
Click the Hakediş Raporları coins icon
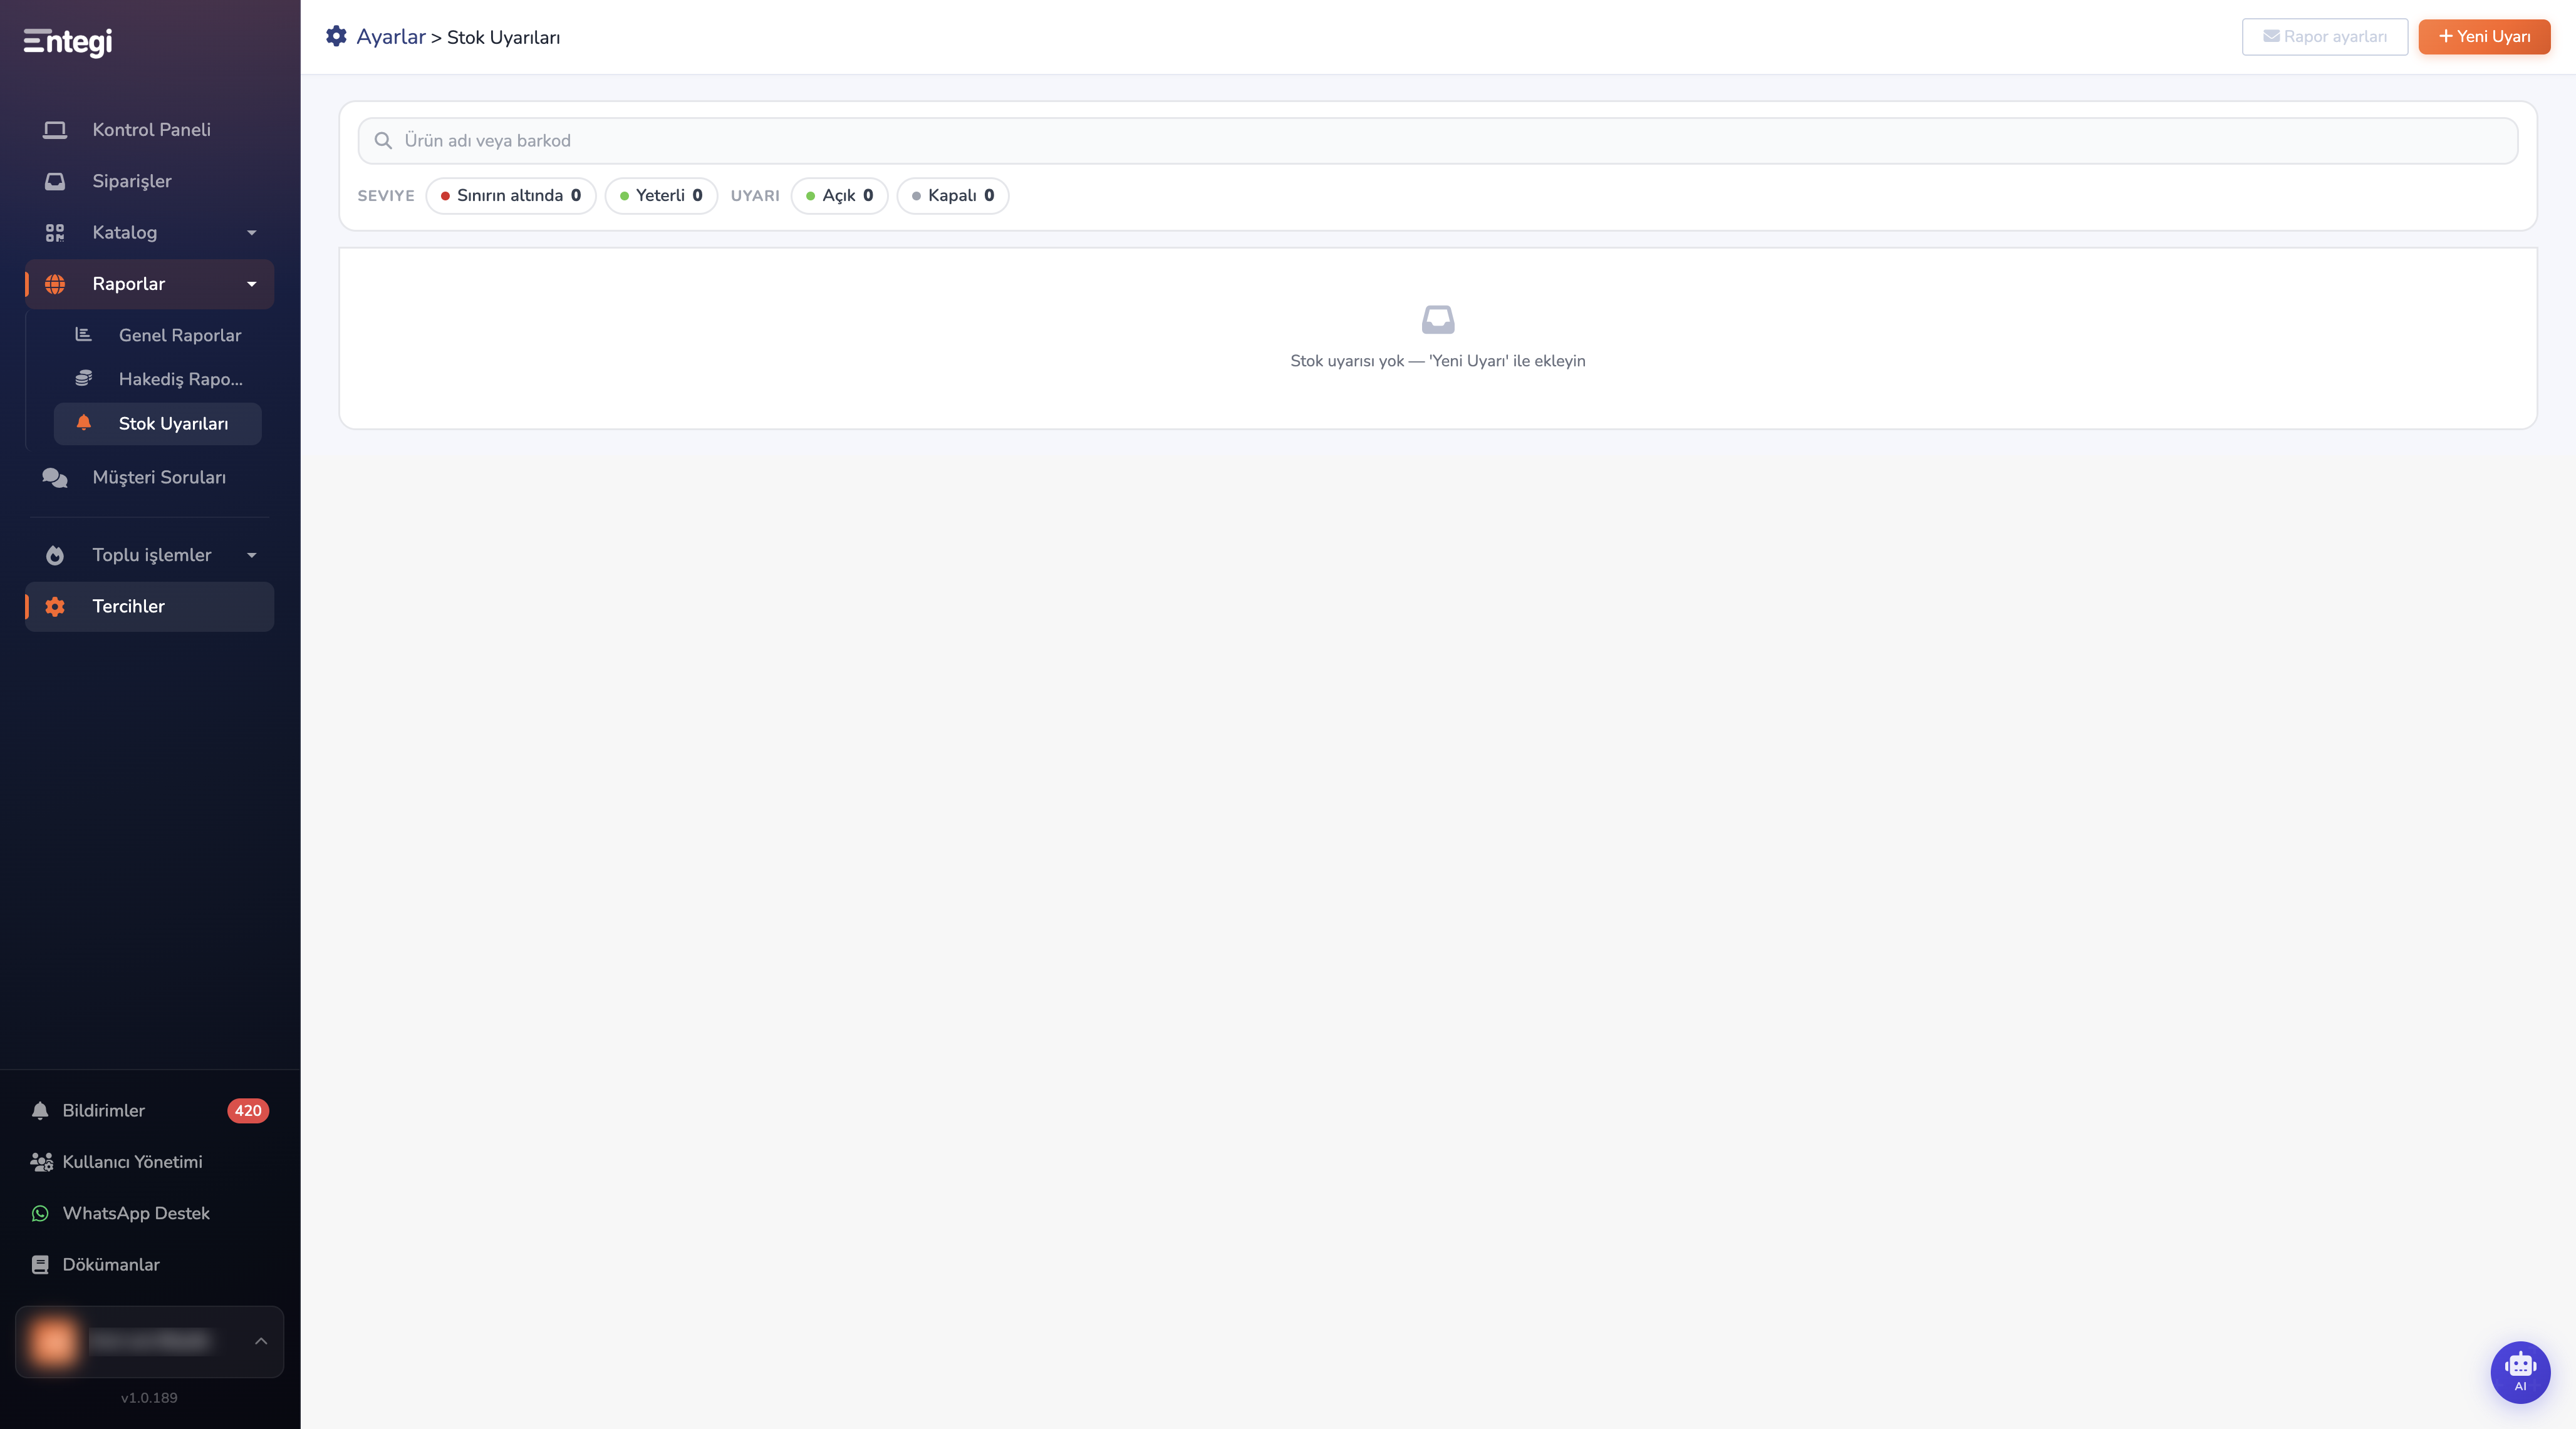84,379
